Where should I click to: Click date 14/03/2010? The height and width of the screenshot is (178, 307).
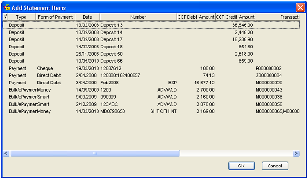point(87,111)
